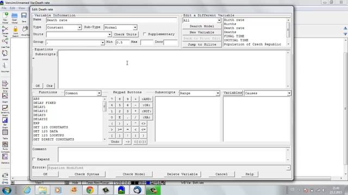Click the Delete Variable button
Screen dimensions: 348x195
tap(182, 174)
